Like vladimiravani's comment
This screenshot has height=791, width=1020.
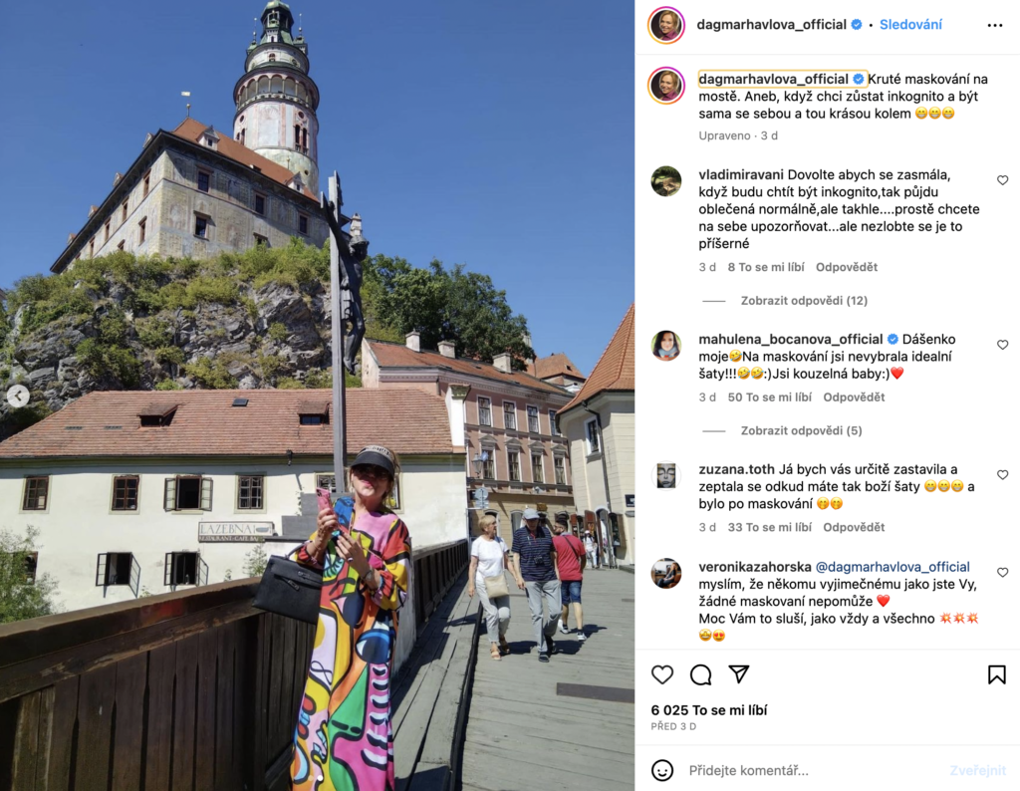(x=1002, y=180)
